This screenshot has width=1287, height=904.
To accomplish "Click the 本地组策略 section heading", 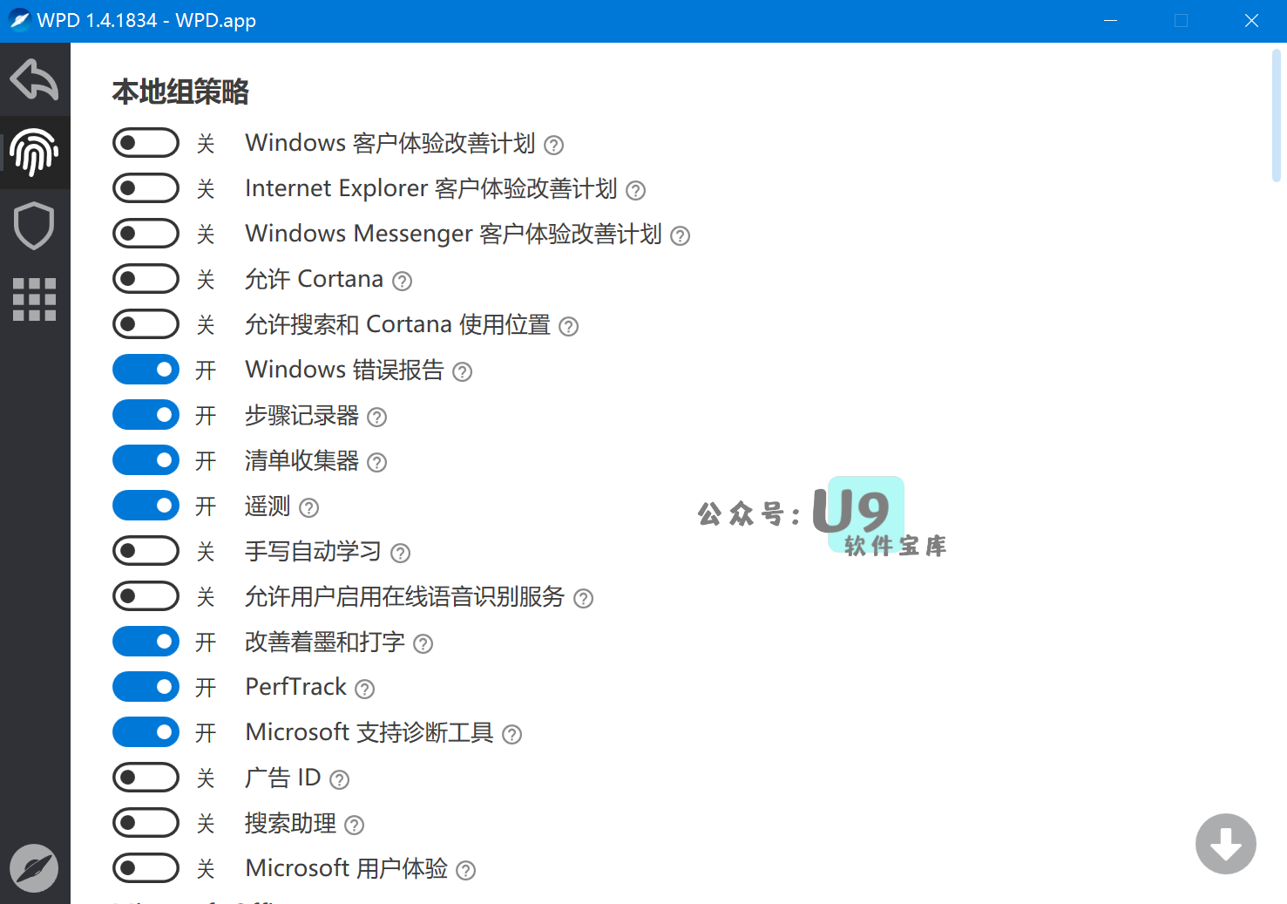I will pos(180,92).
